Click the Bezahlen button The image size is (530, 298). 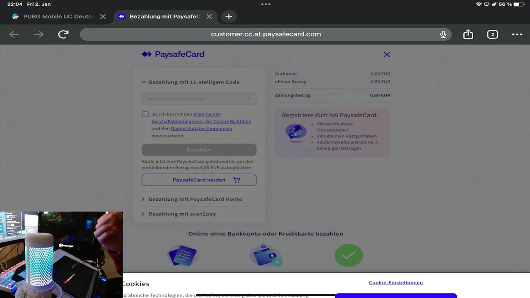(199, 150)
